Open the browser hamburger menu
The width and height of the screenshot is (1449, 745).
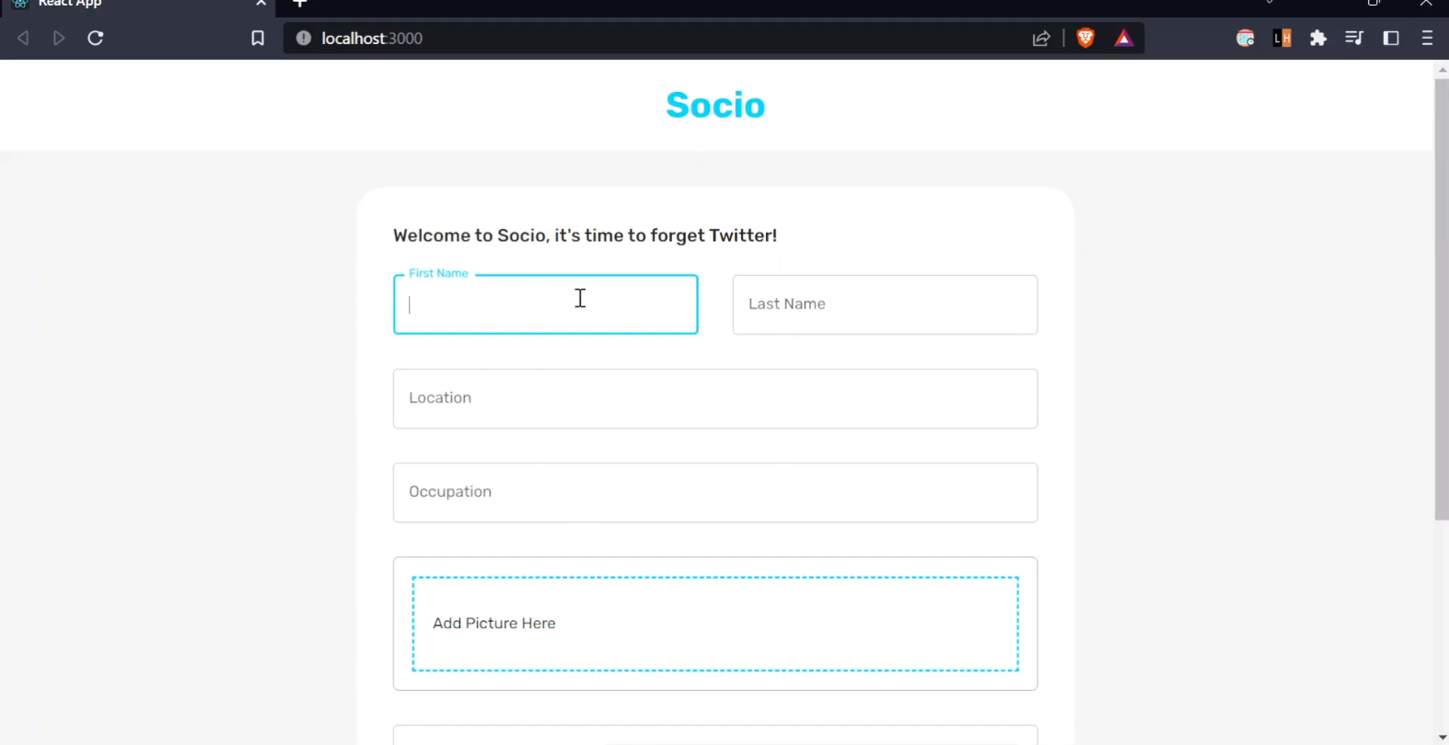point(1428,38)
